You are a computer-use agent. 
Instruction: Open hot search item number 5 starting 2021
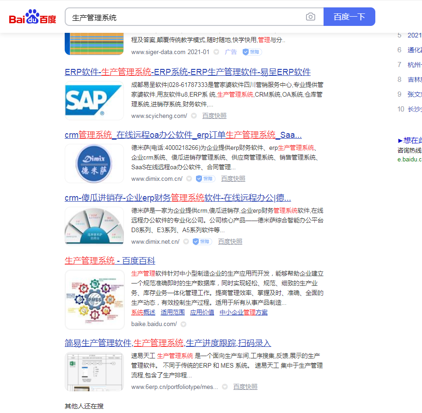(x=415, y=35)
